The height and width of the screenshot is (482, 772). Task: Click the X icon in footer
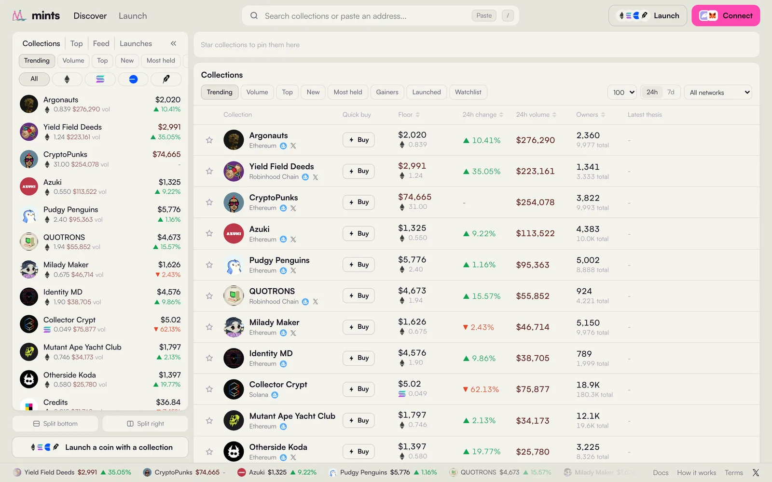(x=756, y=473)
